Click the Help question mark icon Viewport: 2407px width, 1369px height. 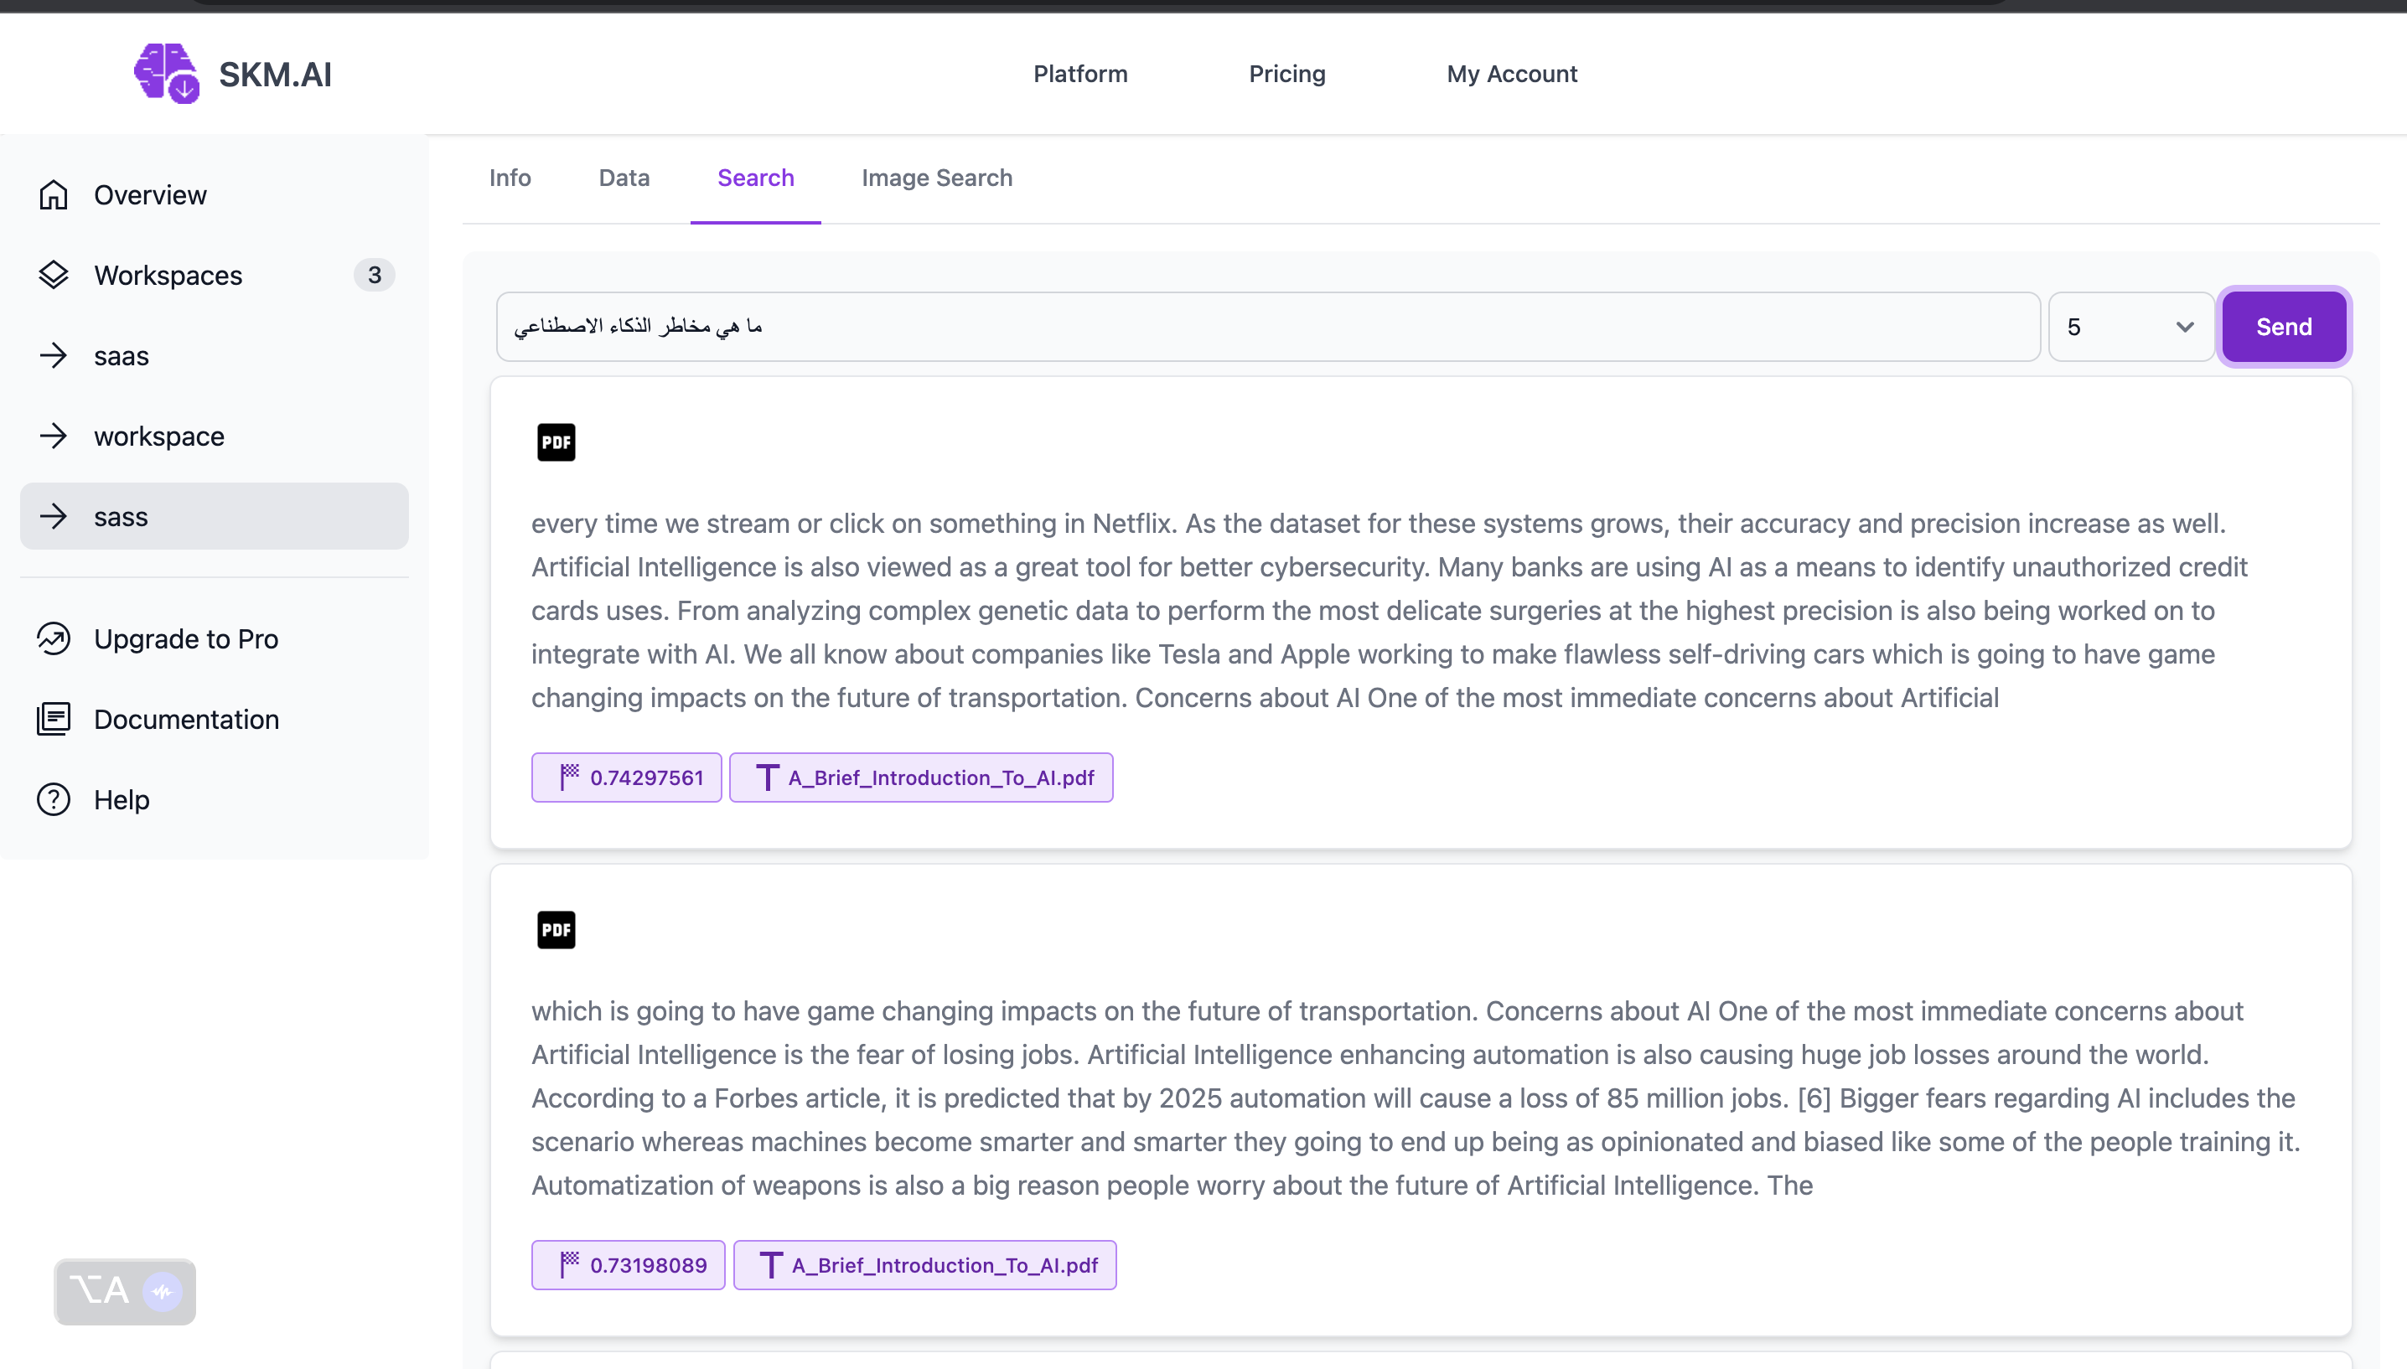(54, 799)
